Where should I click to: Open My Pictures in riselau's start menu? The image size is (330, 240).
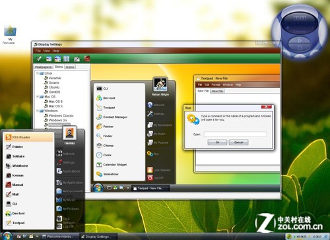point(67,209)
